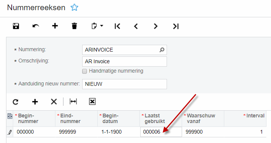Add a new grid row
This screenshot has width=271, height=143.
pyautogui.click(x=35, y=102)
